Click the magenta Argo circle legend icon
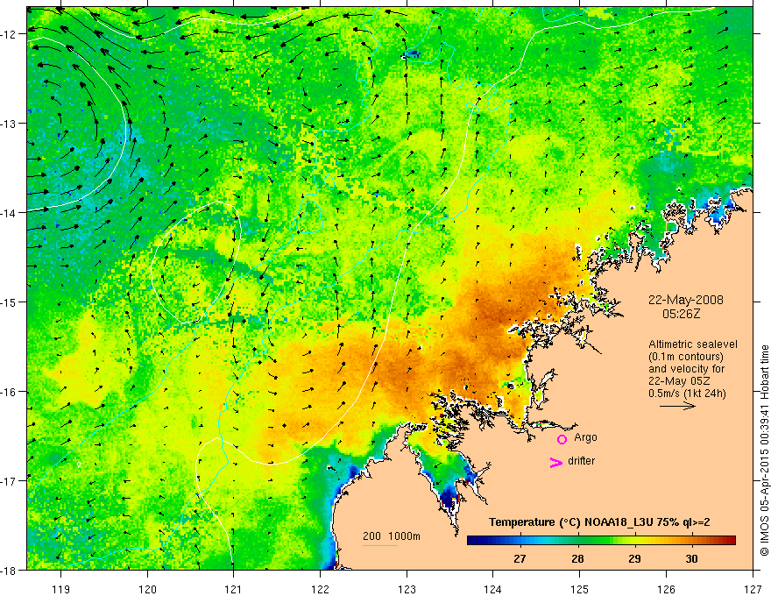This screenshot has height=596, width=771. (562, 439)
